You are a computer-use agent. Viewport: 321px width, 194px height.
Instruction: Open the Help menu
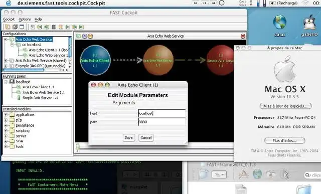(38, 19)
